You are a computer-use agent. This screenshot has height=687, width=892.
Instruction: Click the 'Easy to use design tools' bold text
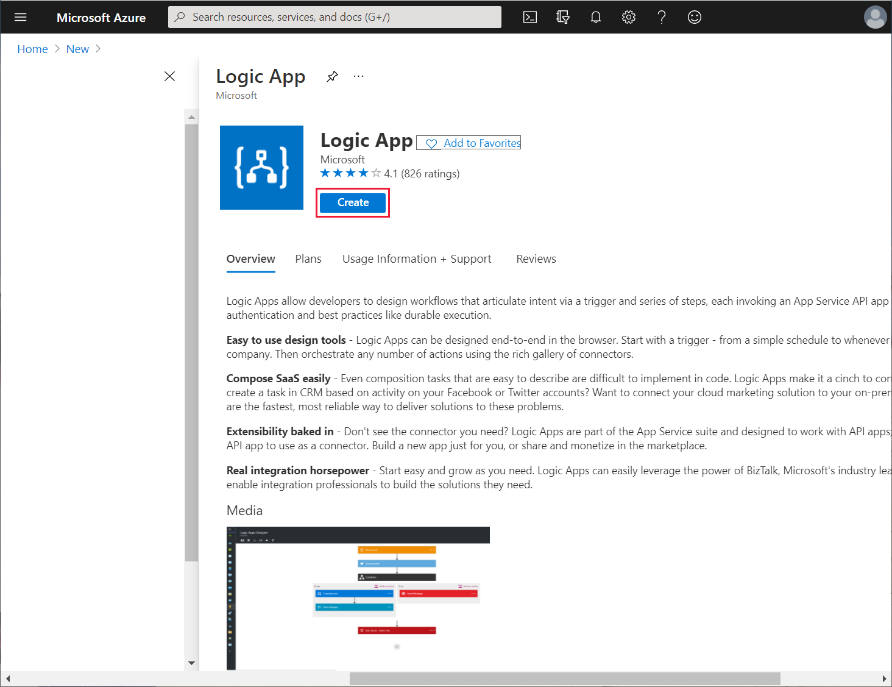(286, 340)
